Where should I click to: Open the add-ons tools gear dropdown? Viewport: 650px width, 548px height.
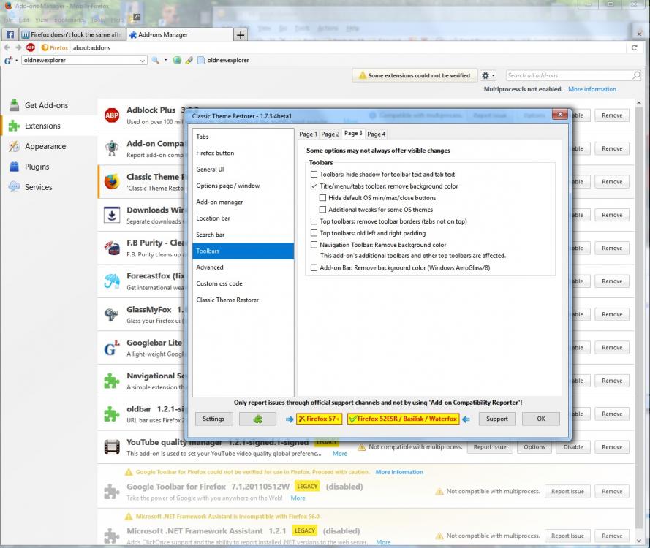(x=488, y=75)
